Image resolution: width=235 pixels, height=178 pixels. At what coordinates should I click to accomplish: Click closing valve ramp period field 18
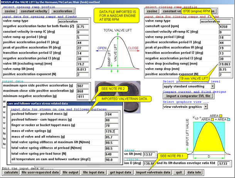coord(225,37)
